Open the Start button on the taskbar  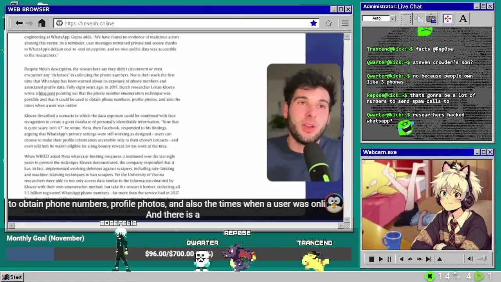click(x=12, y=277)
